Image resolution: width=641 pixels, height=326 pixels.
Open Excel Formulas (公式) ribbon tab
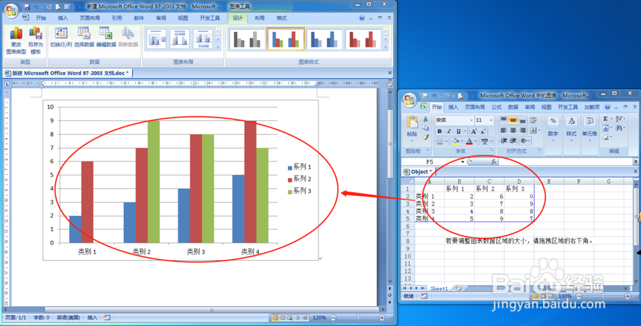click(496, 107)
